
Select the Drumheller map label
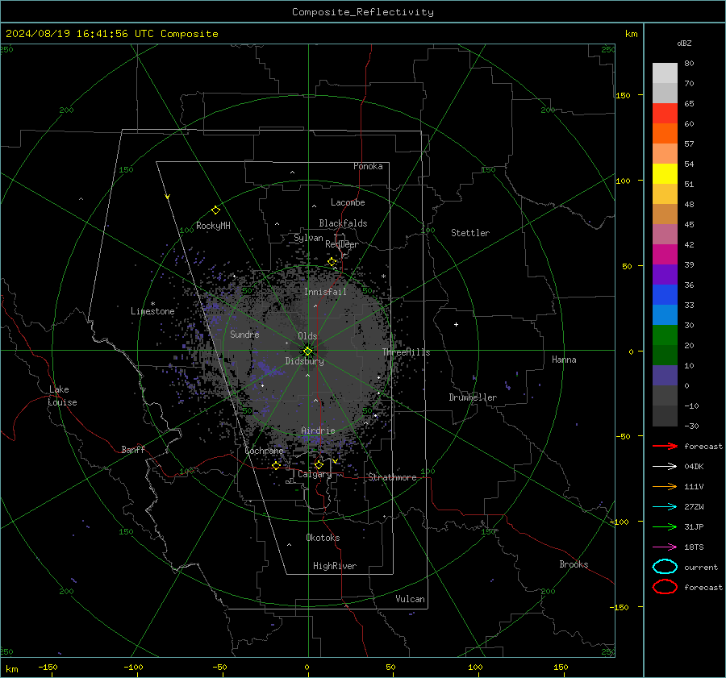[x=473, y=397]
